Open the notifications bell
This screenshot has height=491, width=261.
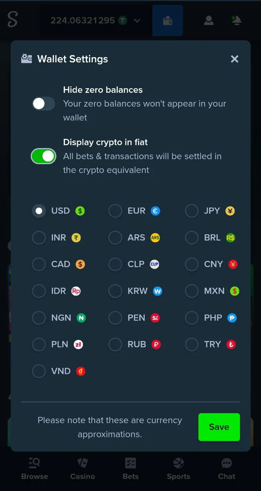pyautogui.click(x=236, y=21)
